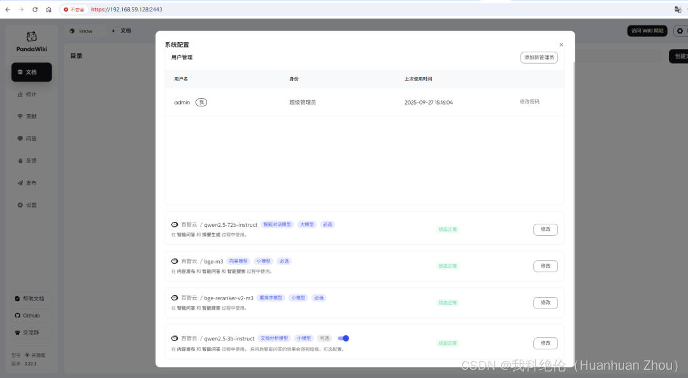The width and height of the screenshot is (688, 378).
Task: Click the 文档 breadcrumb
Action: click(x=125, y=31)
